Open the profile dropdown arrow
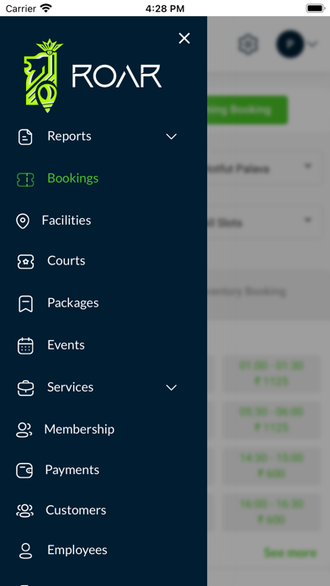The height and width of the screenshot is (586, 330). 312,45
